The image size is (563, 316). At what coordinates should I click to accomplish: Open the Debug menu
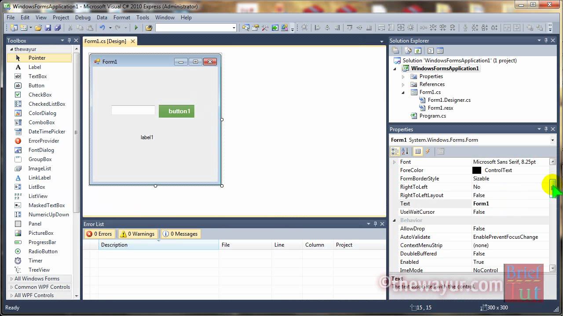click(x=83, y=18)
